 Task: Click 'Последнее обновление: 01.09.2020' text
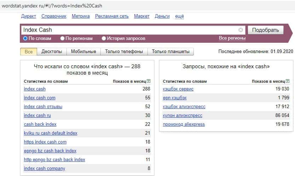(x=256, y=51)
